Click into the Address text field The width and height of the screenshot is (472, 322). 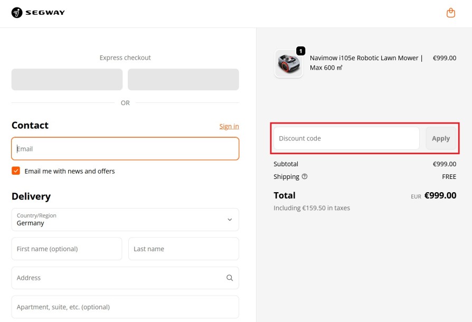116,278
